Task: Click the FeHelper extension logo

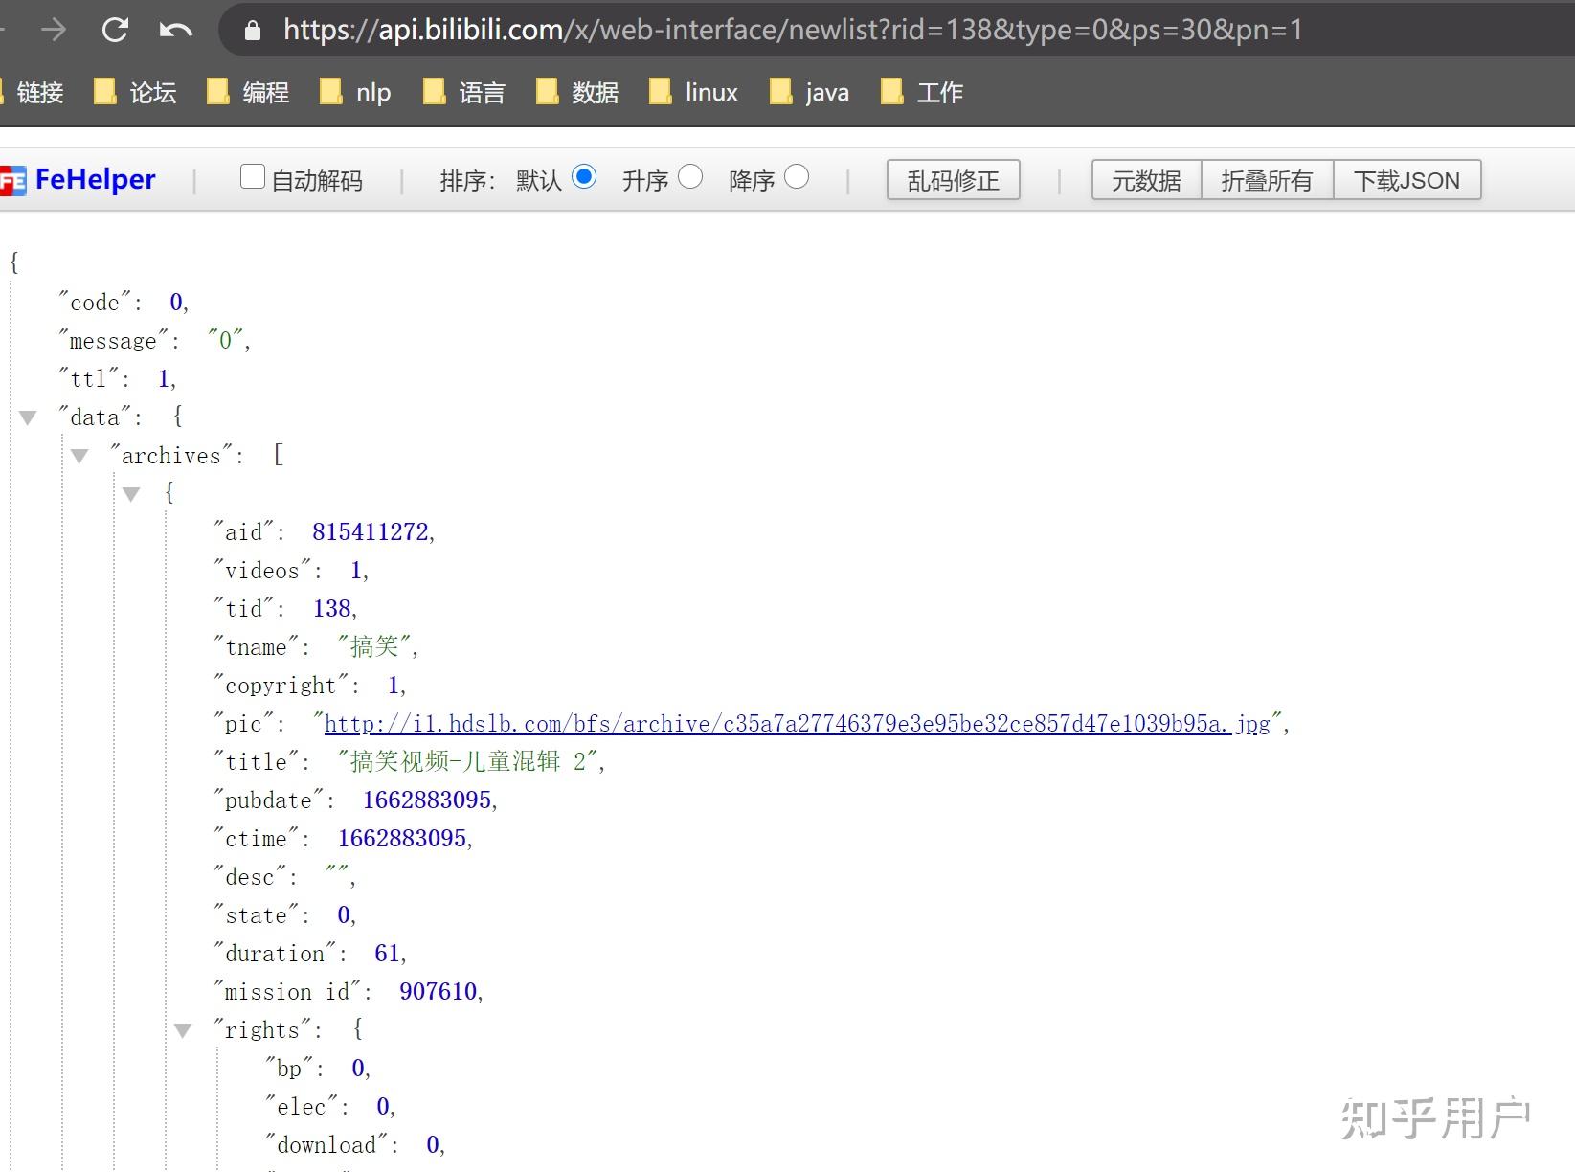Action: [x=13, y=179]
